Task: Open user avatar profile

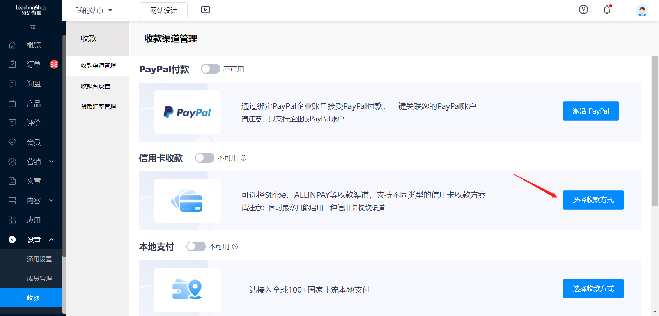Action: coord(642,11)
